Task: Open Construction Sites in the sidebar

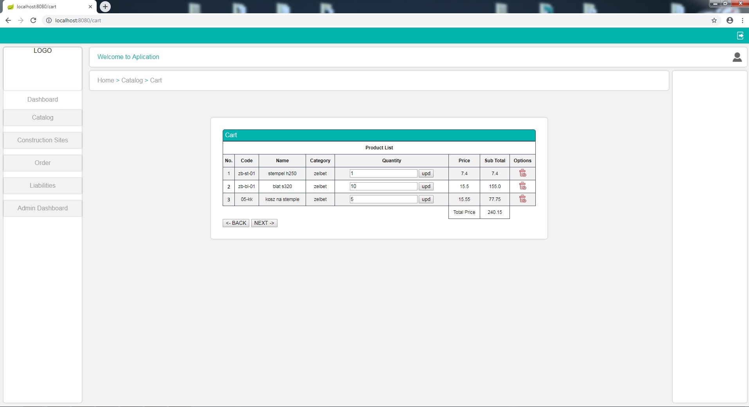Action: (43, 140)
